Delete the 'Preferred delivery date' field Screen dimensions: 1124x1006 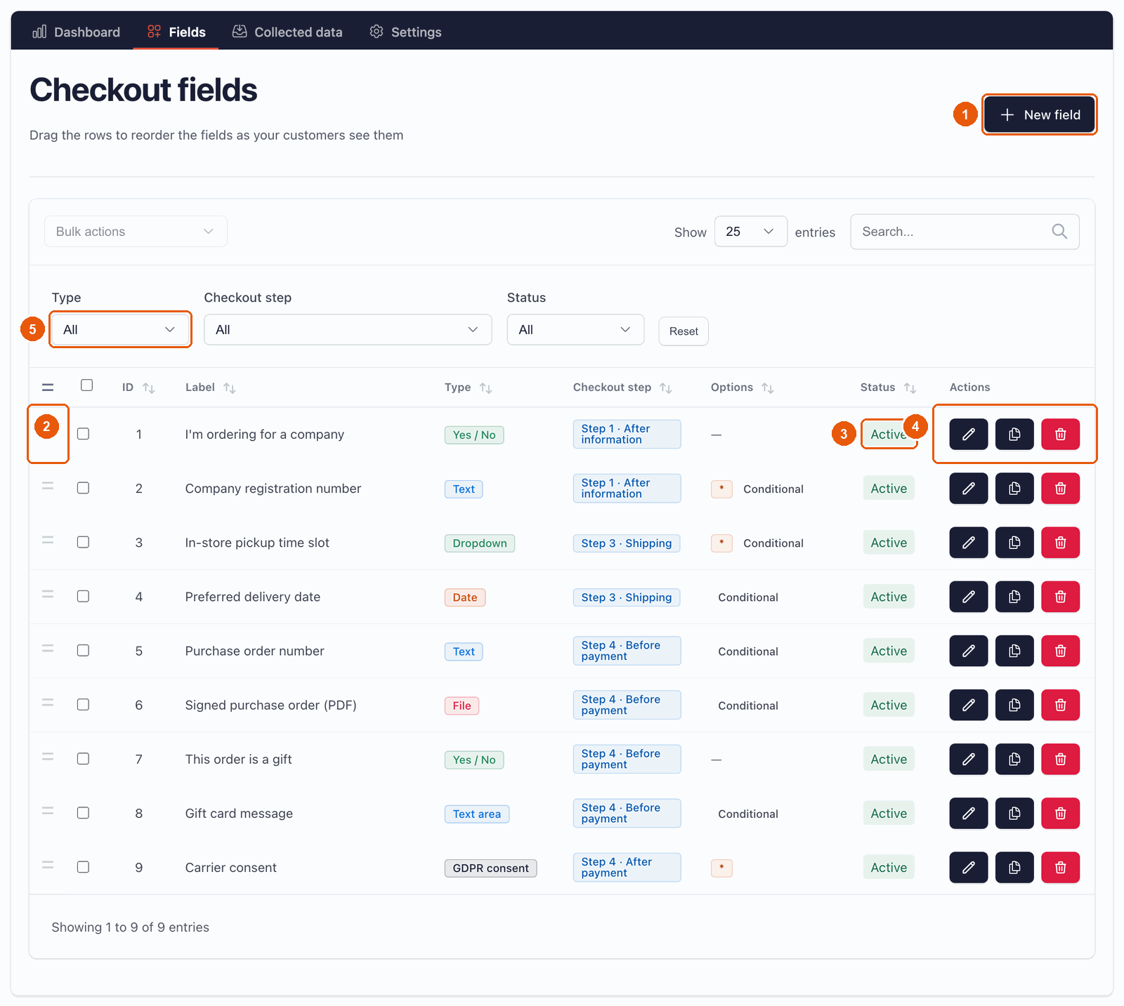pyautogui.click(x=1061, y=597)
